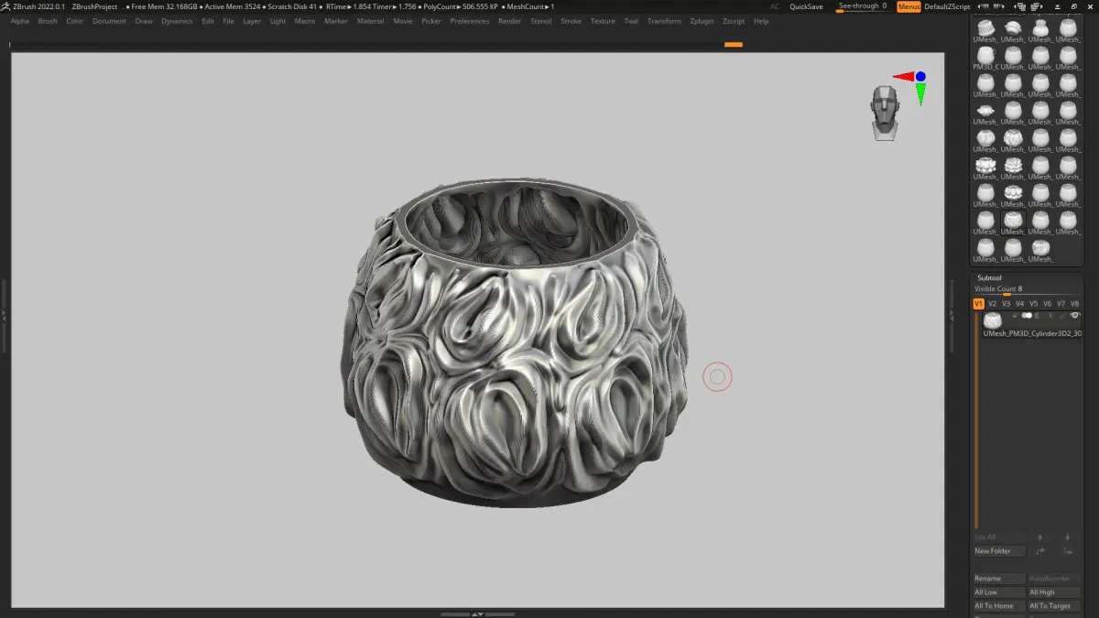Viewport: 1099px width, 618px height.
Task: Click the New Folder button
Action: click(x=999, y=551)
